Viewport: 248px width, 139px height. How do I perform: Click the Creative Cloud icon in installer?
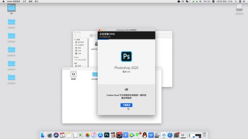point(126,90)
